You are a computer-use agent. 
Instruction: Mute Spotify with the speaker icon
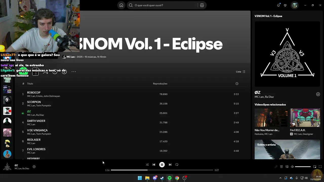click(x=292, y=167)
